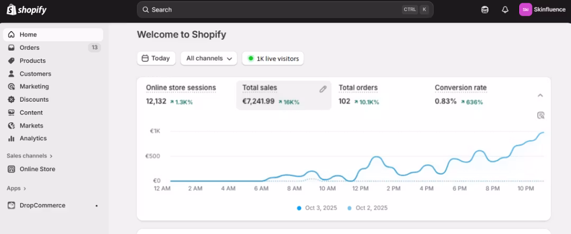Open the Sidekick assistant icon near the bell

click(x=485, y=10)
